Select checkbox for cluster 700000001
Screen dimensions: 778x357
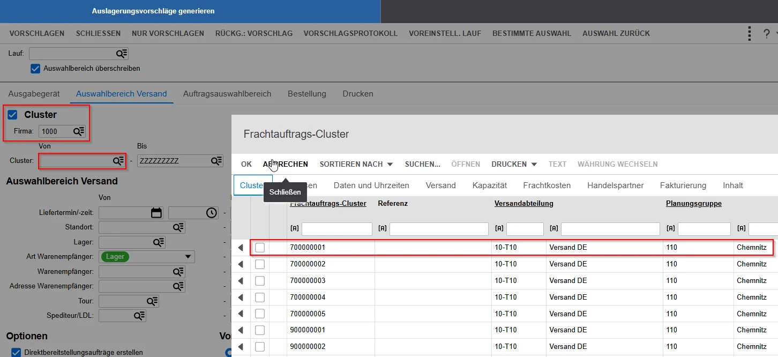click(x=260, y=248)
